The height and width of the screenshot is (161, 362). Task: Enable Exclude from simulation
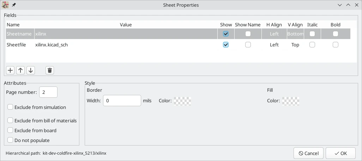[x=10, y=107]
